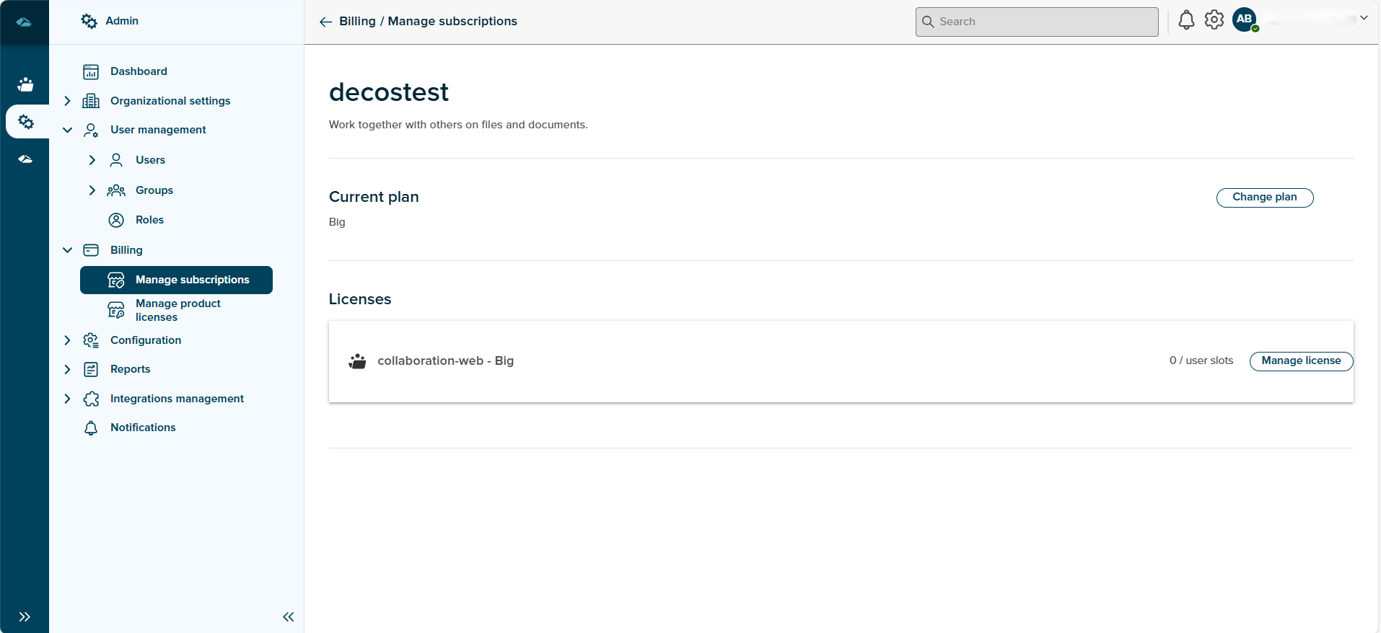
Task: Open the collaboration app icon in left rail
Action: [x=25, y=84]
